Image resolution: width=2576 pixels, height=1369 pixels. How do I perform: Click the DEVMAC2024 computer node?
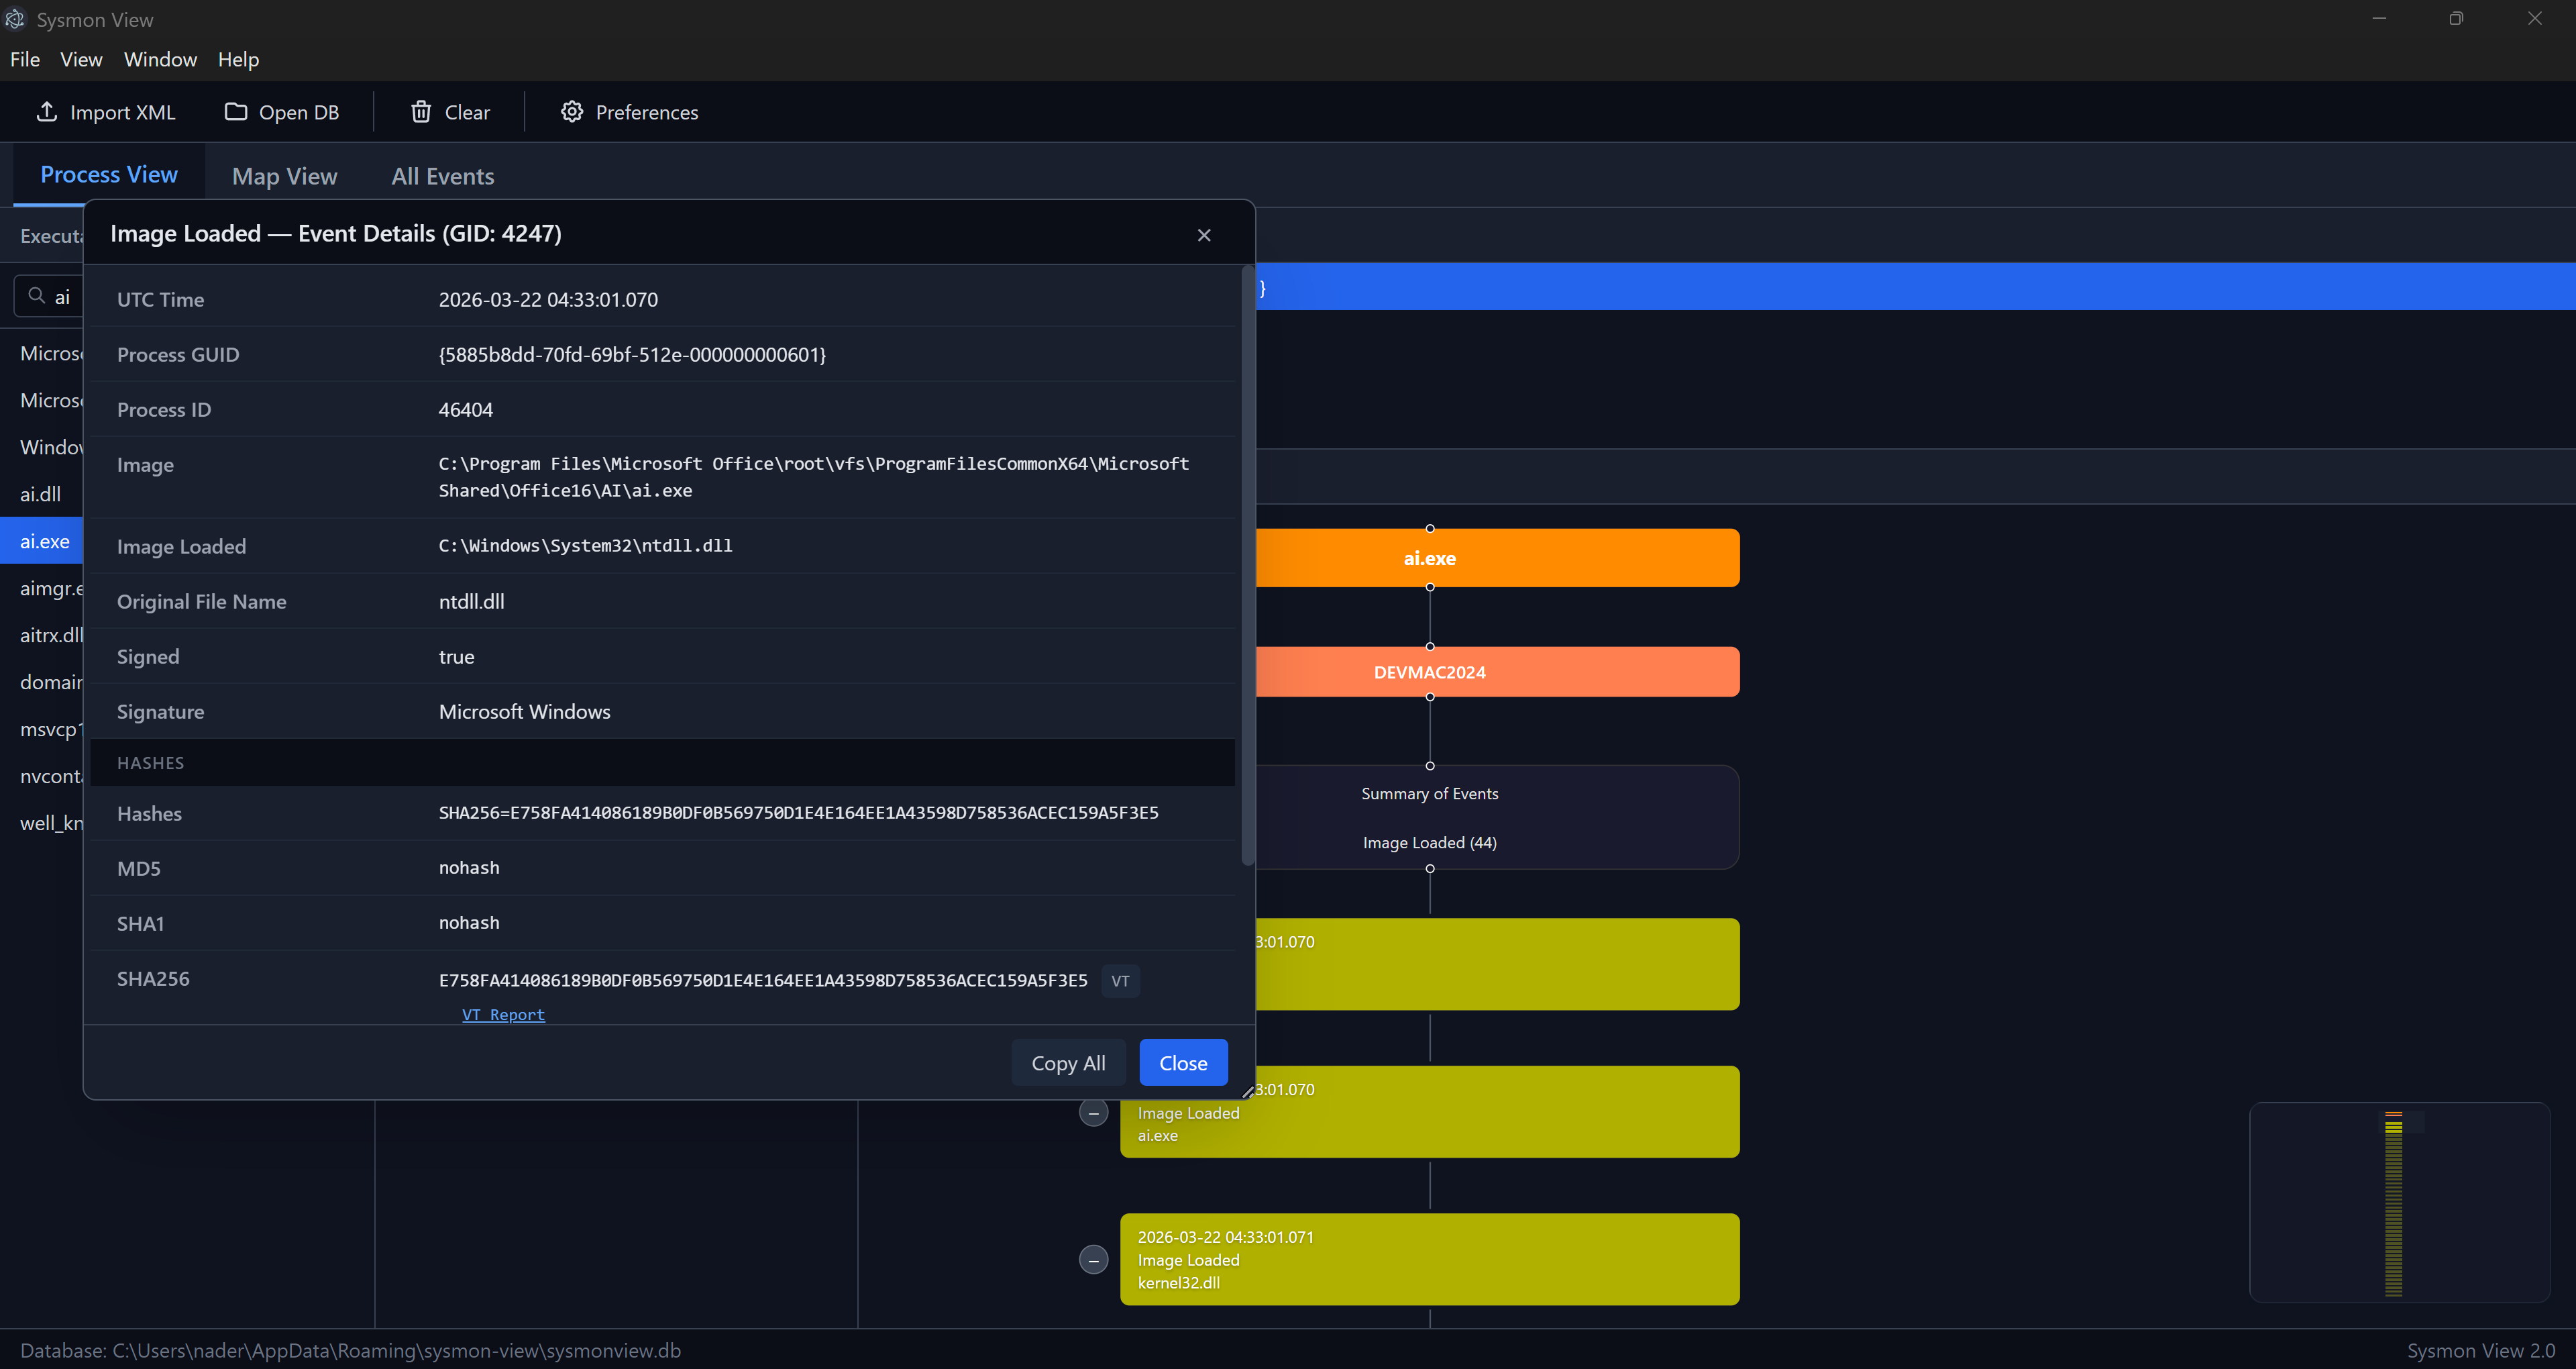(1497, 672)
